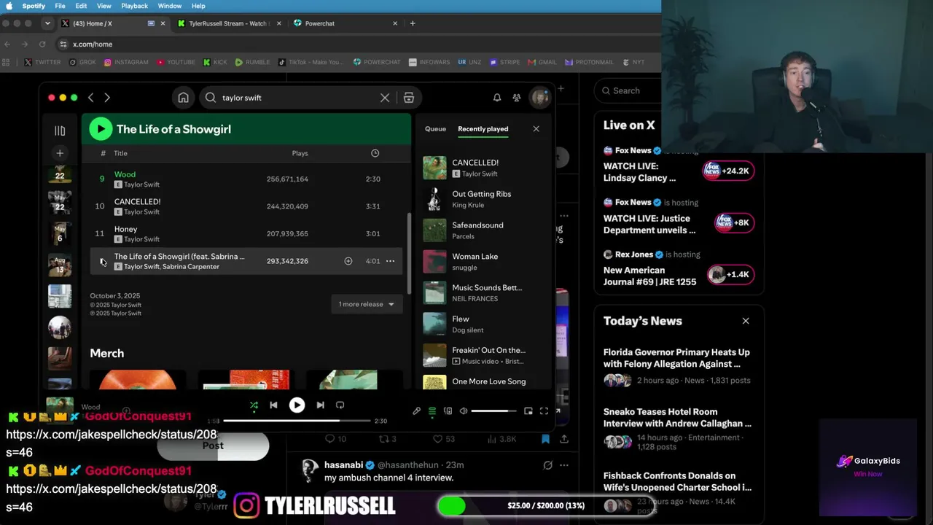
Task: Mute the Spotify volume speaker icon
Action: (464, 411)
